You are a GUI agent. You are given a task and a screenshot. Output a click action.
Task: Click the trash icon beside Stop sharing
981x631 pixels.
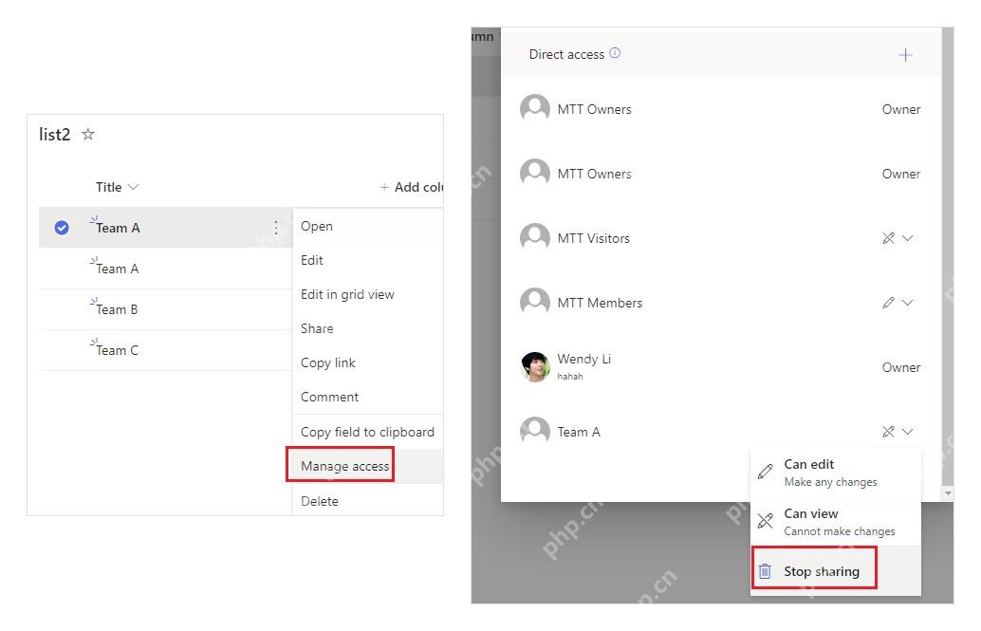tap(765, 571)
